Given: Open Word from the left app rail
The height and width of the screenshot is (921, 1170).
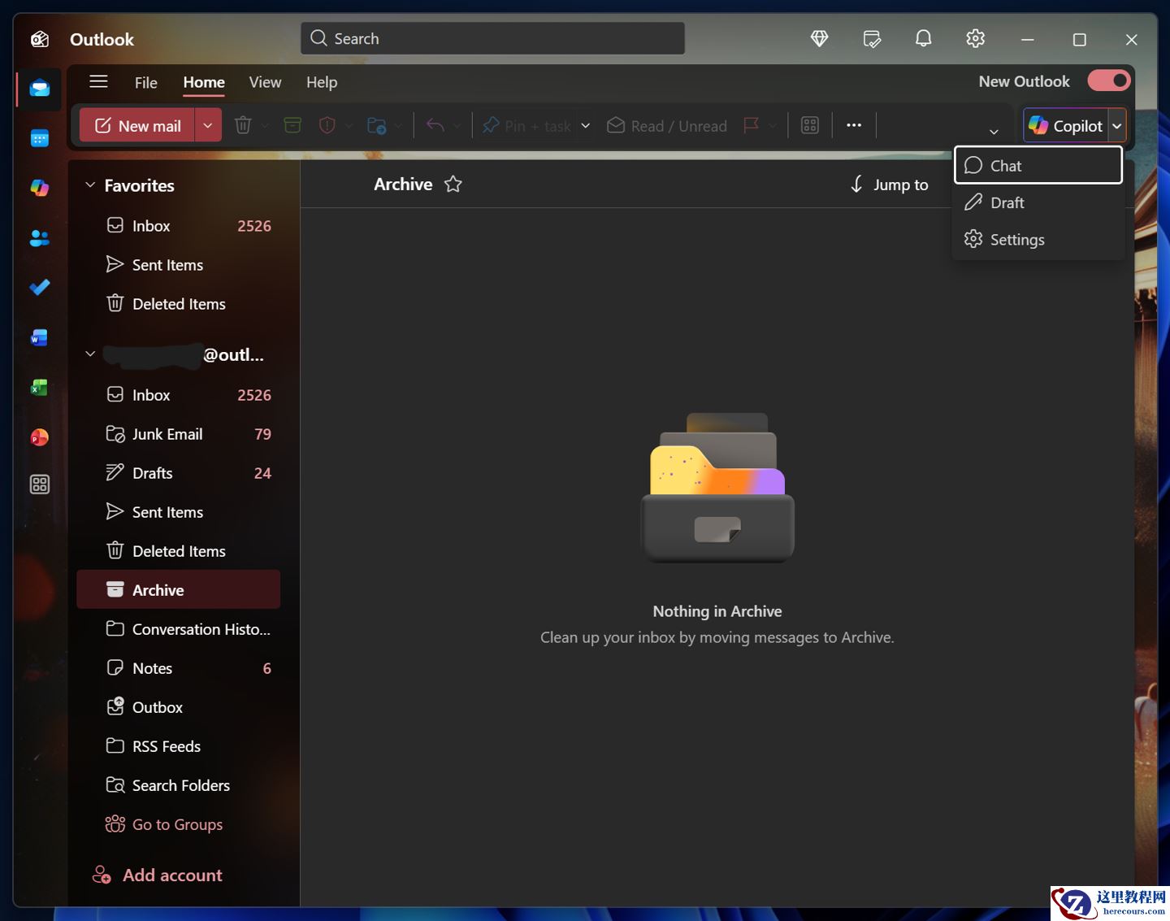Looking at the screenshot, I should pyautogui.click(x=39, y=337).
